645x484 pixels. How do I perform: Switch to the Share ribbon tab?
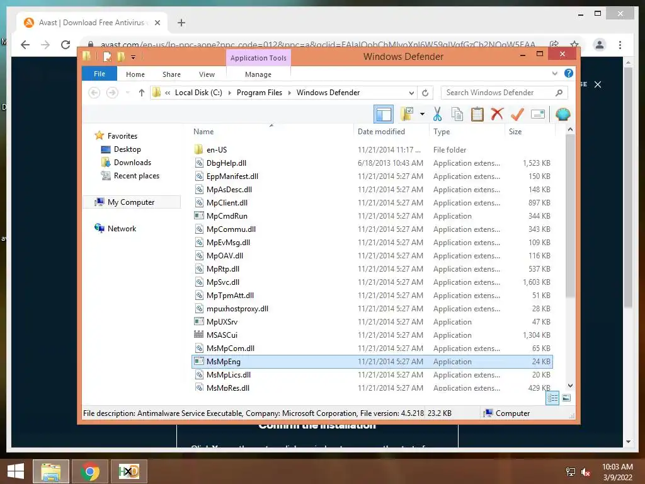click(x=171, y=74)
